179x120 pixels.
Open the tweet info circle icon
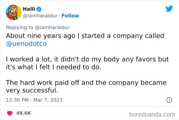tap(169, 100)
